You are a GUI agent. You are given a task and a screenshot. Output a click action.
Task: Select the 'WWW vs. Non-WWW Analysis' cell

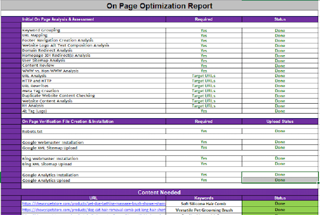[94, 71]
